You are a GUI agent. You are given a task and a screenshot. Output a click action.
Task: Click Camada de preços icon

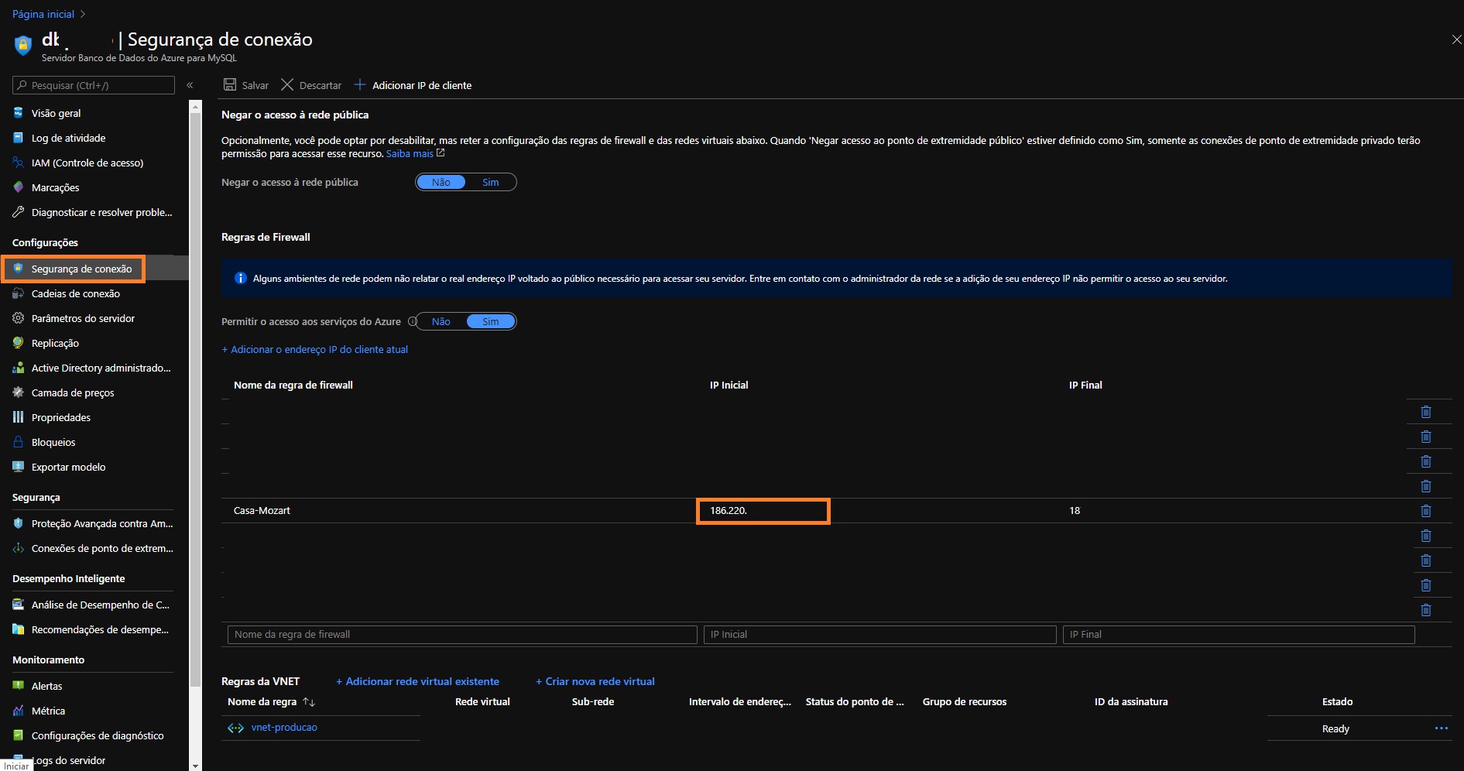[19, 392]
